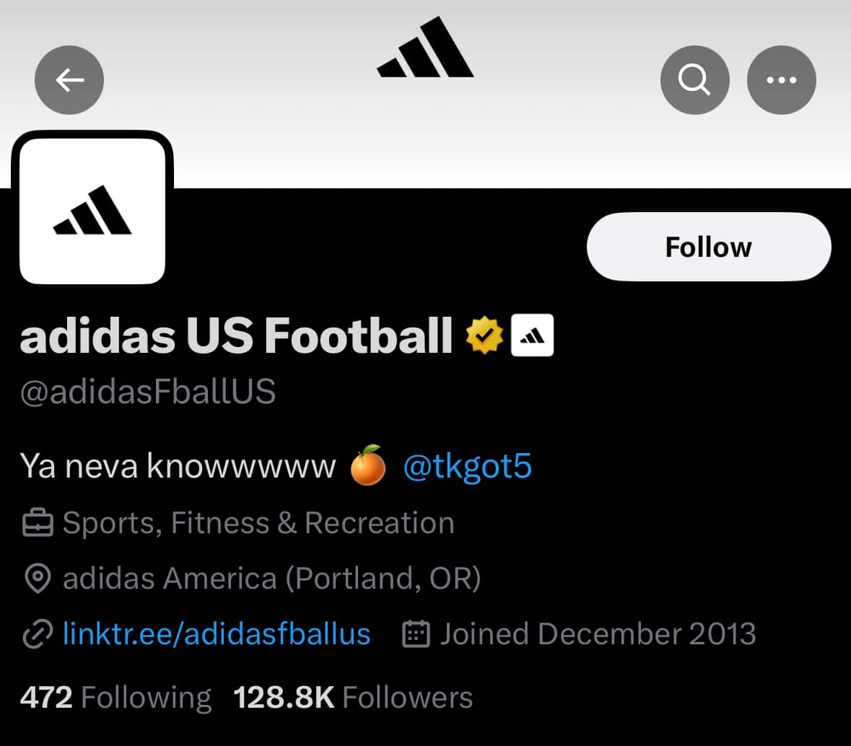Tap the briefcase category icon

(38, 524)
